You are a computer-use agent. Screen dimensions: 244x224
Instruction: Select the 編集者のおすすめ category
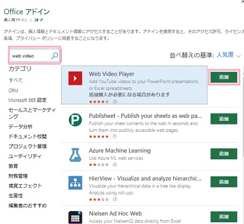click(x=27, y=206)
